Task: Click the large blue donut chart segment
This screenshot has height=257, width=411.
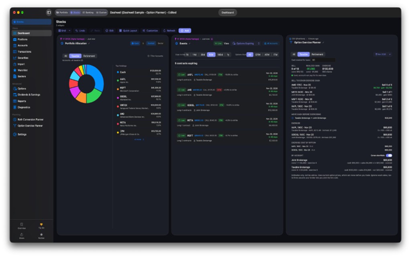Action: click(x=96, y=77)
